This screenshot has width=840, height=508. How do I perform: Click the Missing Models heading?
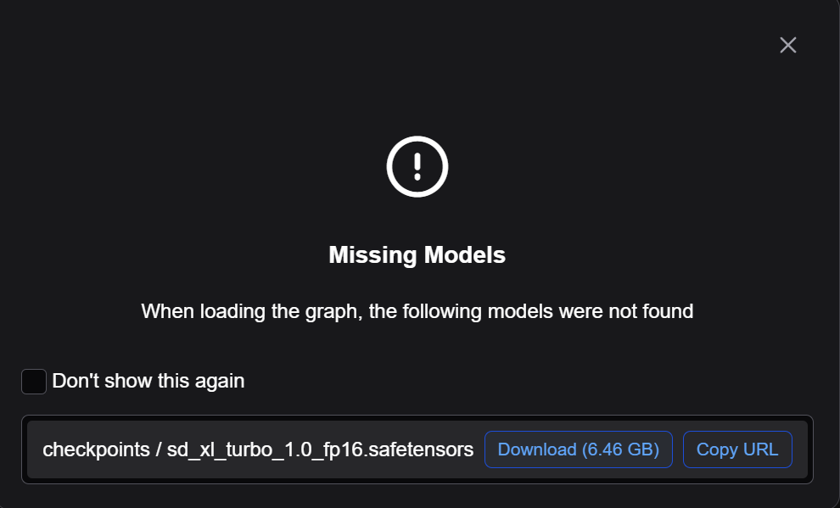(417, 254)
